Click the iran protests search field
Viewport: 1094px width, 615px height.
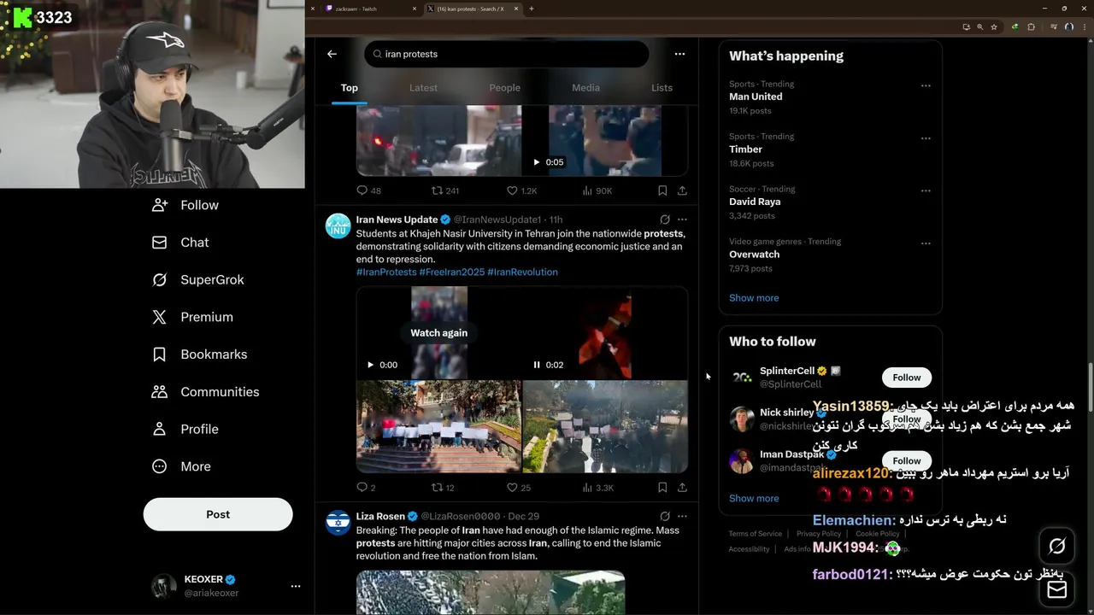(507, 54)
